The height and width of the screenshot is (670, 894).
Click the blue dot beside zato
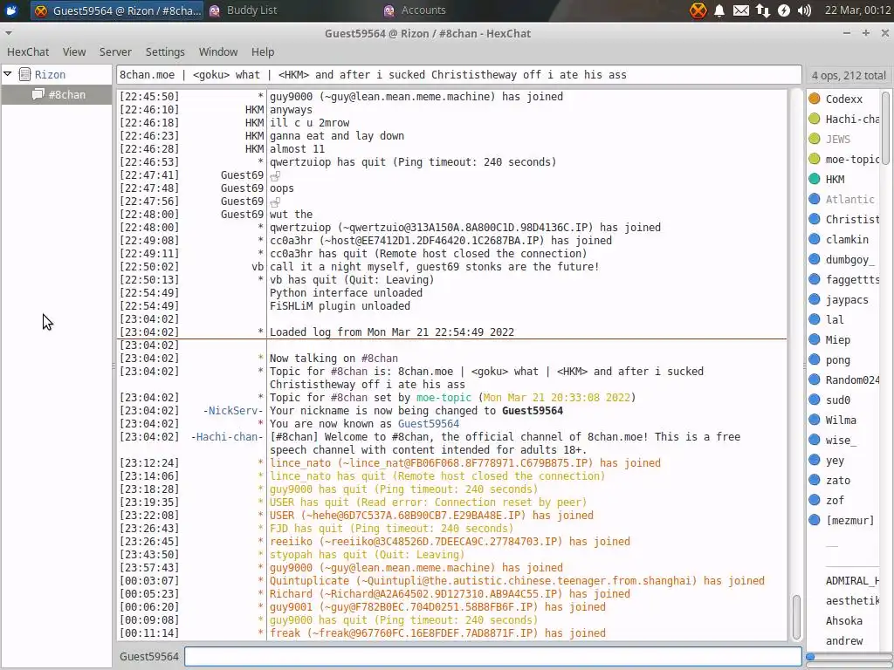click(x=815, y=480)
